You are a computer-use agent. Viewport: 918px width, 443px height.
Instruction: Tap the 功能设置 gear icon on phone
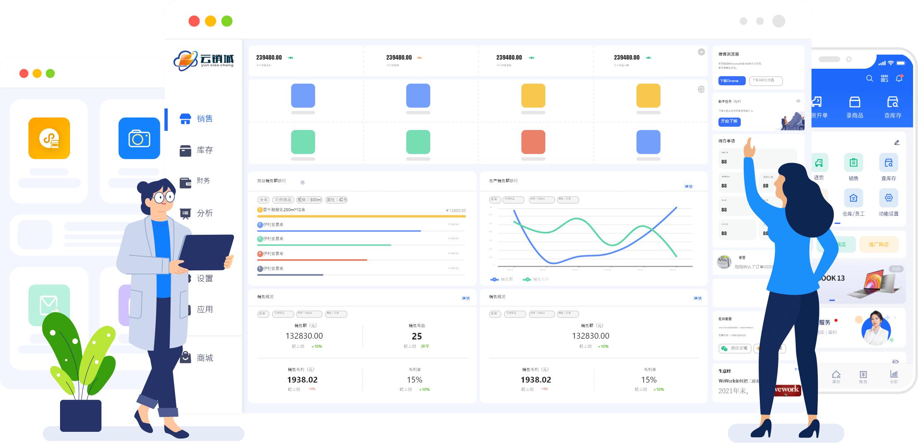click(889, 198)
